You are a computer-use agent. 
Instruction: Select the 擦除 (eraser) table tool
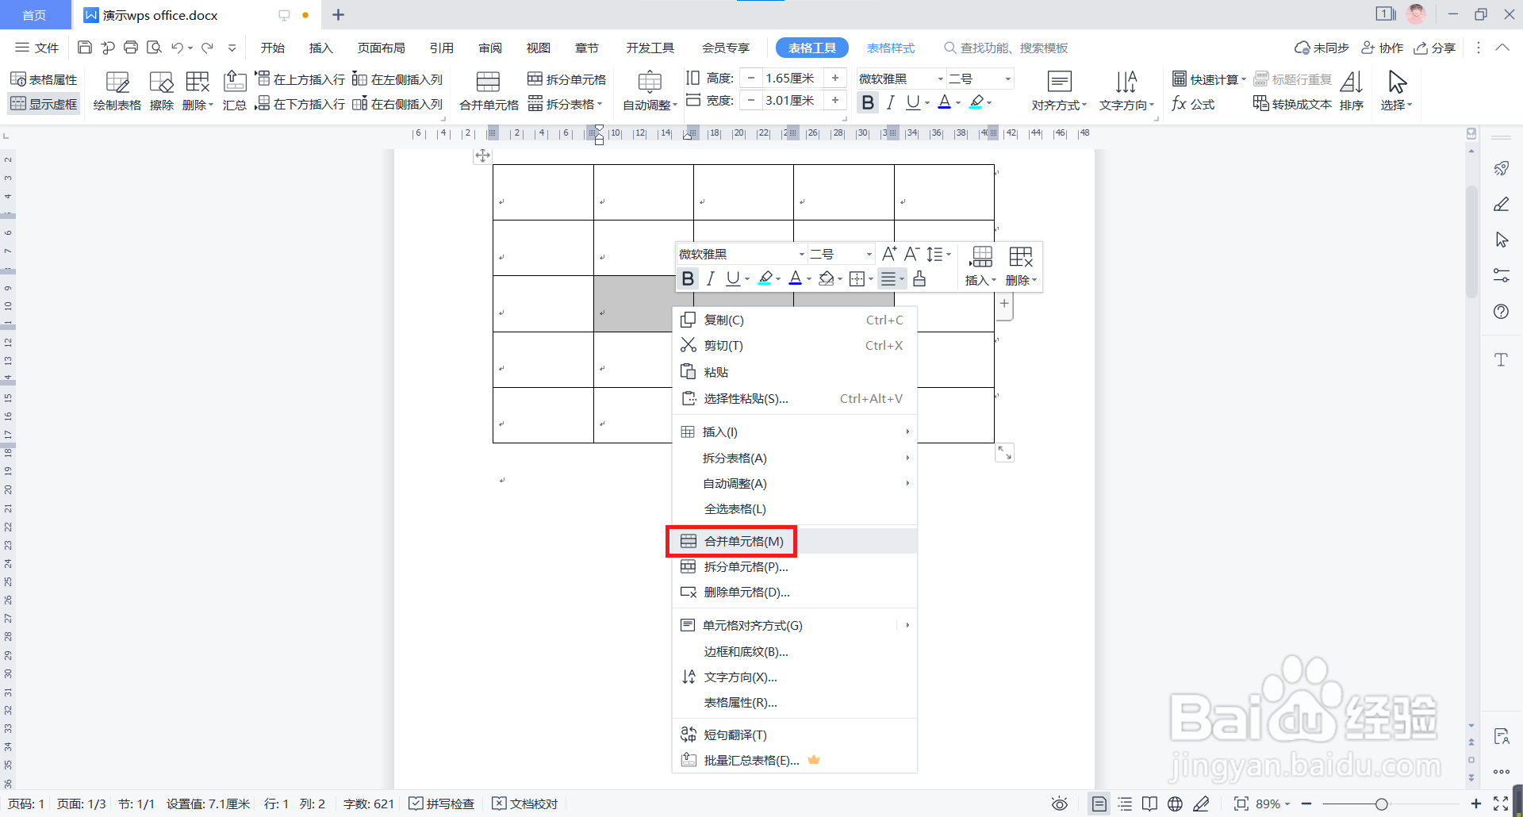click(161, 90)
